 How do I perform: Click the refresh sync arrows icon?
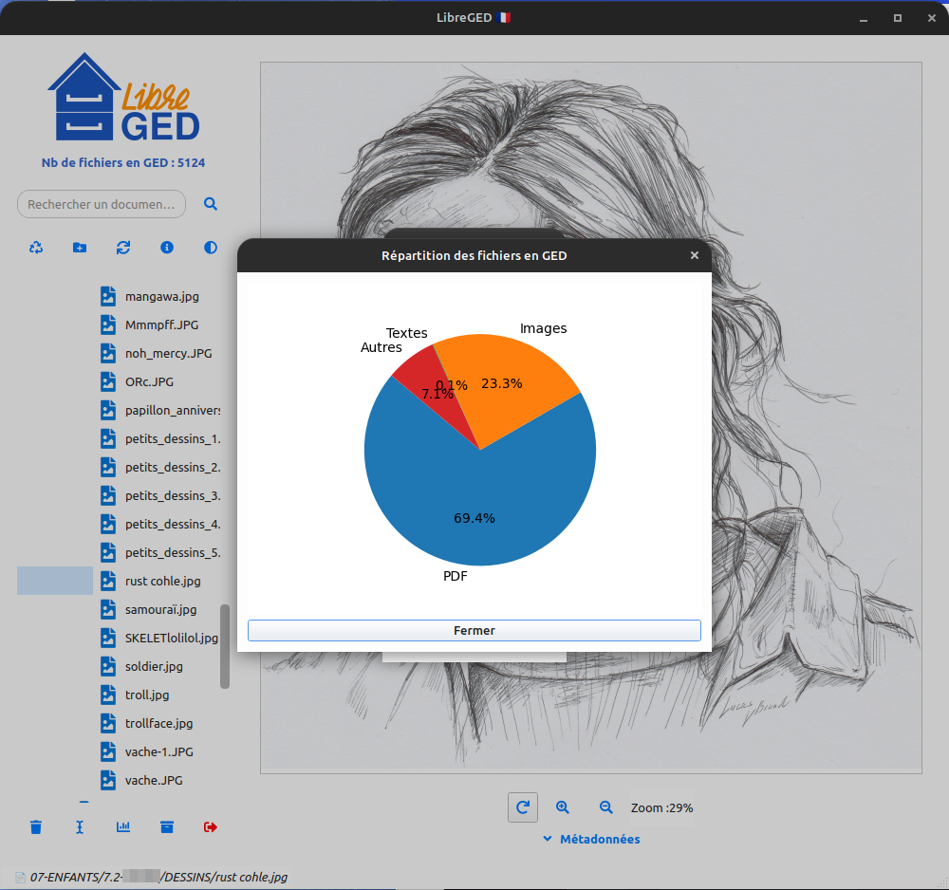pos(123,248)
